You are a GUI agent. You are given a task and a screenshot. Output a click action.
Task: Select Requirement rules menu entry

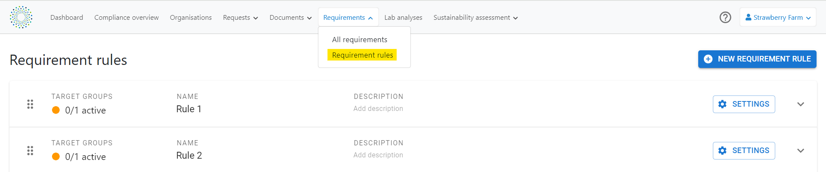[x=362, y=55]
